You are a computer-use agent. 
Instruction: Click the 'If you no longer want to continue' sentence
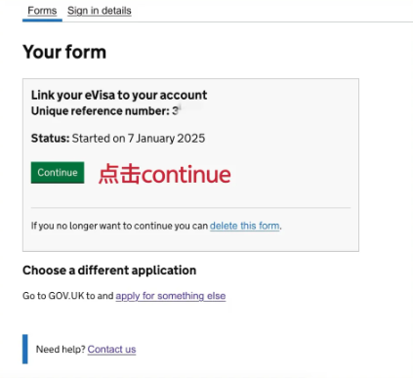click(119, 226)
